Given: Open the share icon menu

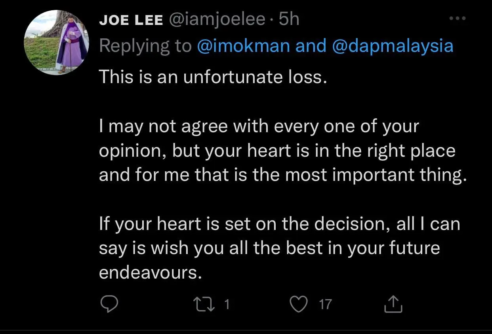Looking at the screenshot, I should point(394,304).
